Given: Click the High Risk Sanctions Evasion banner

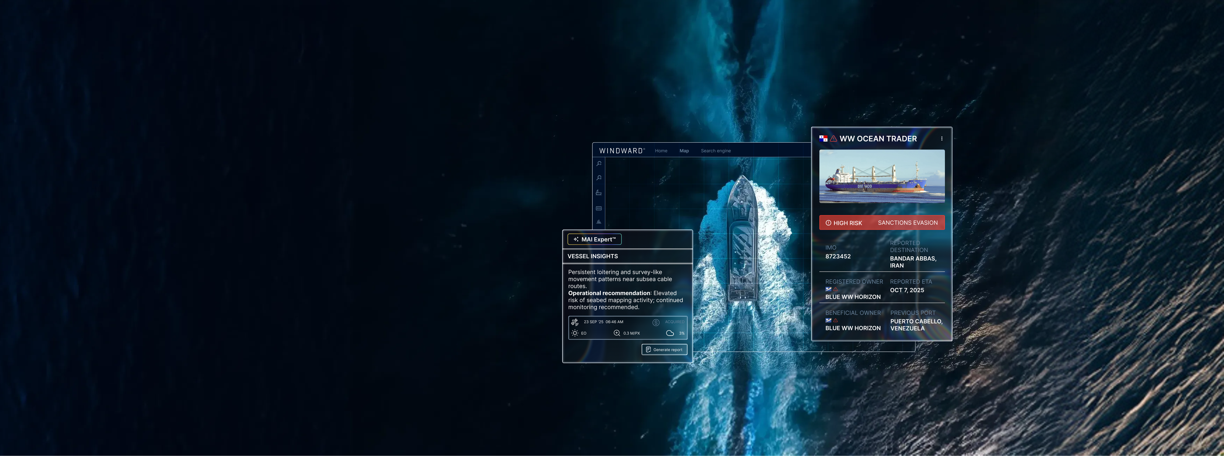Looking at the screenshot, I should click(x=882, y=223).
